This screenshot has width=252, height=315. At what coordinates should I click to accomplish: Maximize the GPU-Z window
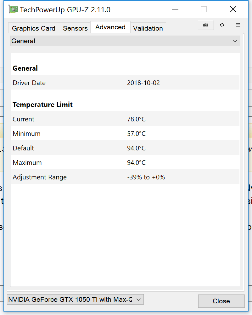click(x=204, y=9)
